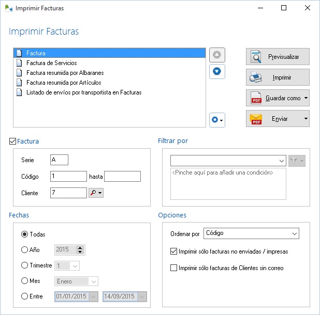The width and height of the screenshot is (320, 315).
Task: Select the Entre date range option
Action: pos(24,296)
